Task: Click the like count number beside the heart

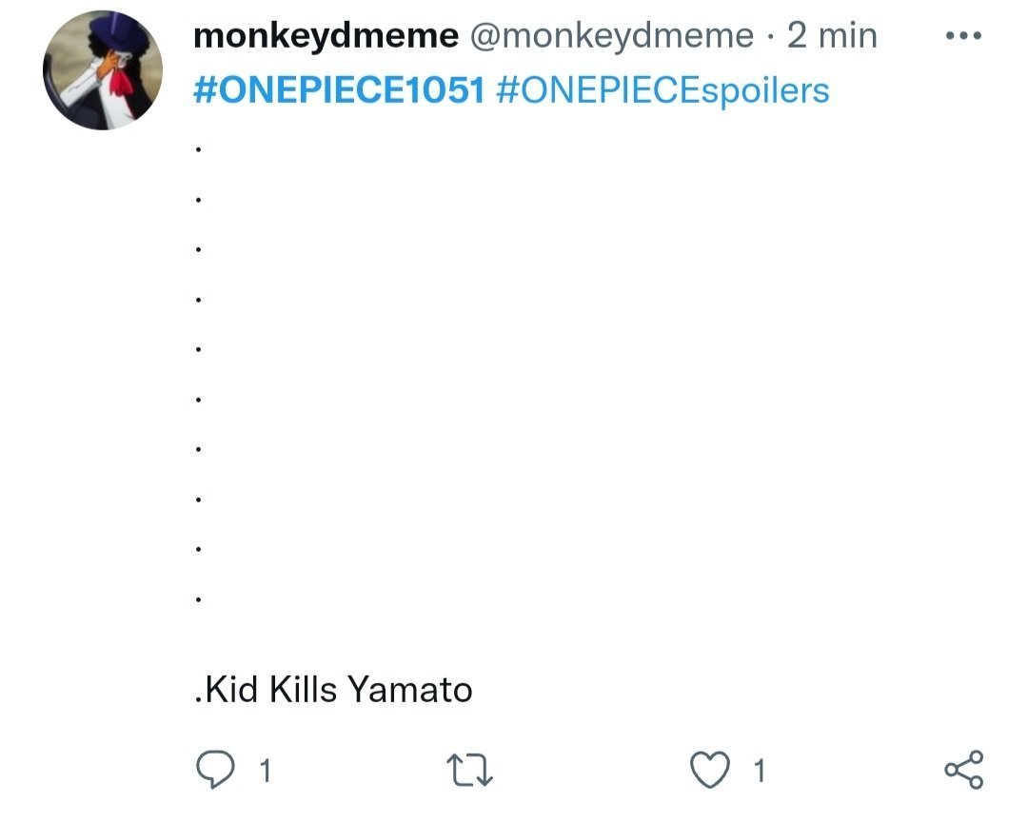Action: [x=760, y=771]
